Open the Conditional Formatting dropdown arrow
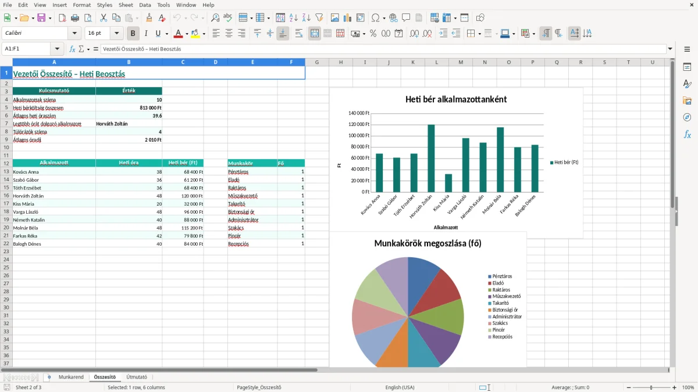This screenshot has height=392, width=698. [x=534, y=34]
